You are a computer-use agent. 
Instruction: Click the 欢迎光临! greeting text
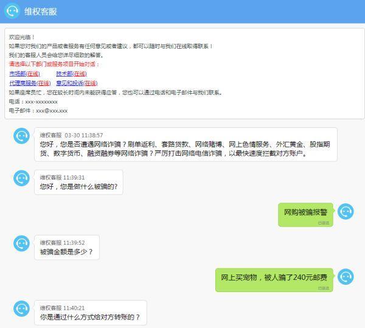22,37
